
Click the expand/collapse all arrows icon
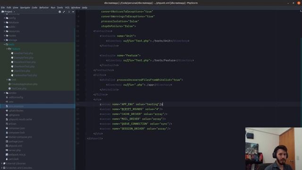click(x=64, y=12)
